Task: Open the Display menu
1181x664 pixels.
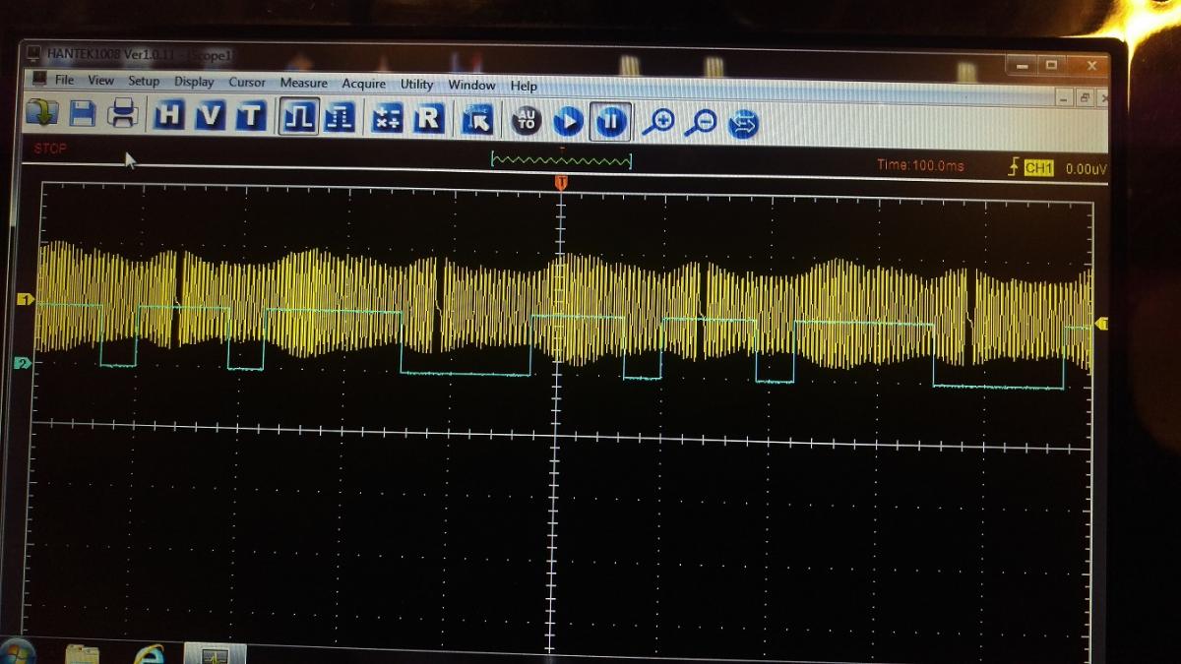Action: [194, 82]
